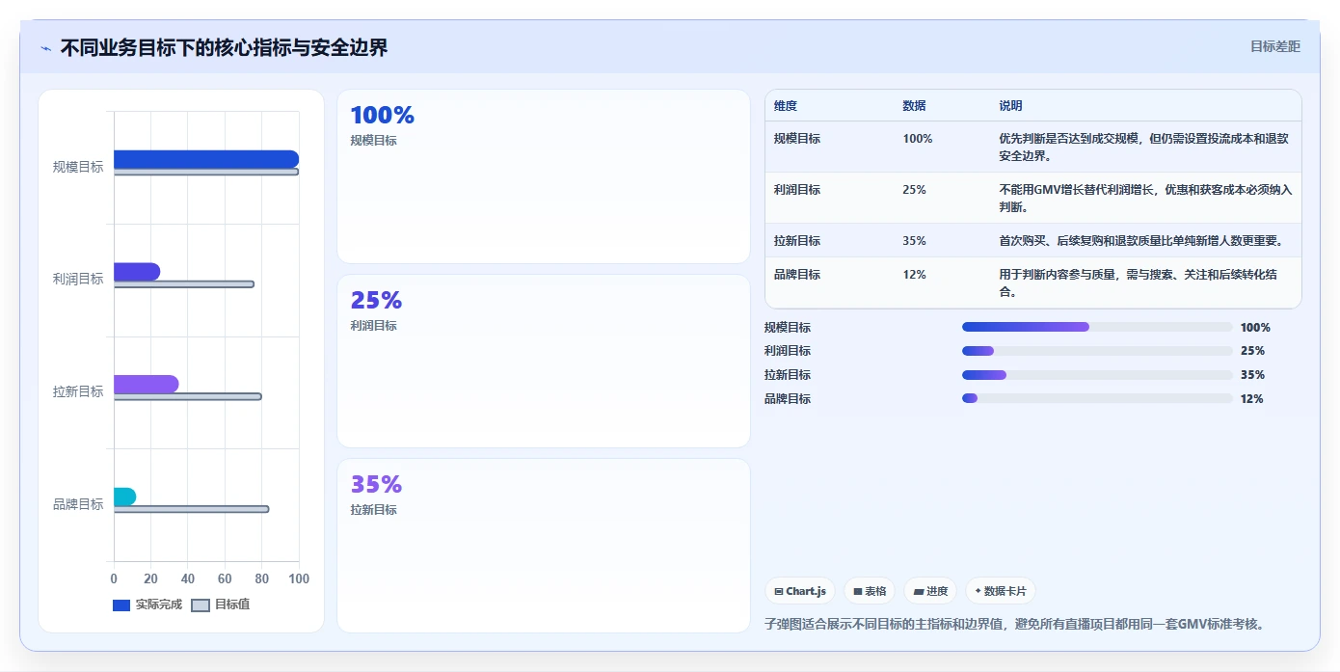
Task: Click the 规模目标 axis label in the chart
Action: (x=78, y=167)
